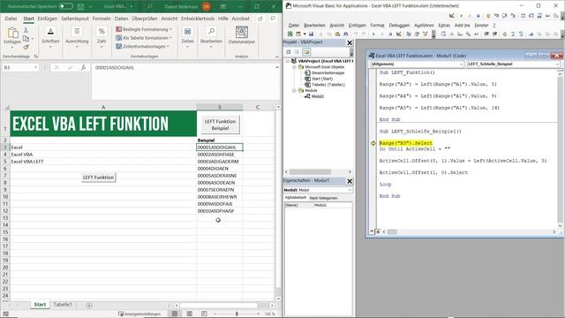Click the Loop line in code window
The image size is (565, 318).
[385, 185]
